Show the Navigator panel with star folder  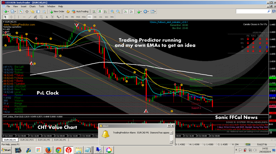[x=32, y=11]
